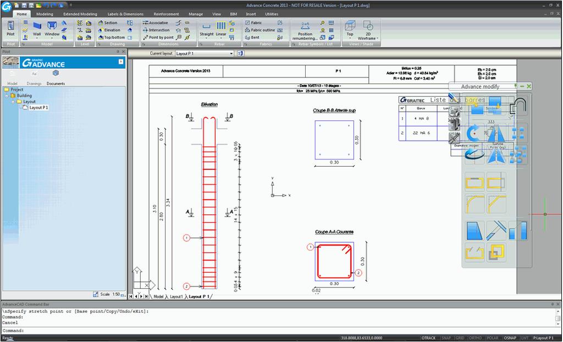Click the mirror tool in Advance modify palette
The image size is (563, 342).
coord(496,133)
